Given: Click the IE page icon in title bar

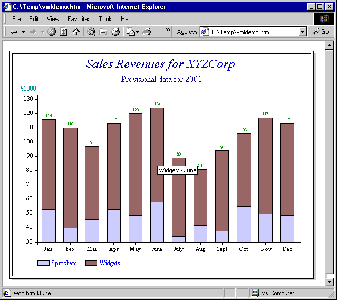Looking at the screenshot, I should [x=7, y=7].
